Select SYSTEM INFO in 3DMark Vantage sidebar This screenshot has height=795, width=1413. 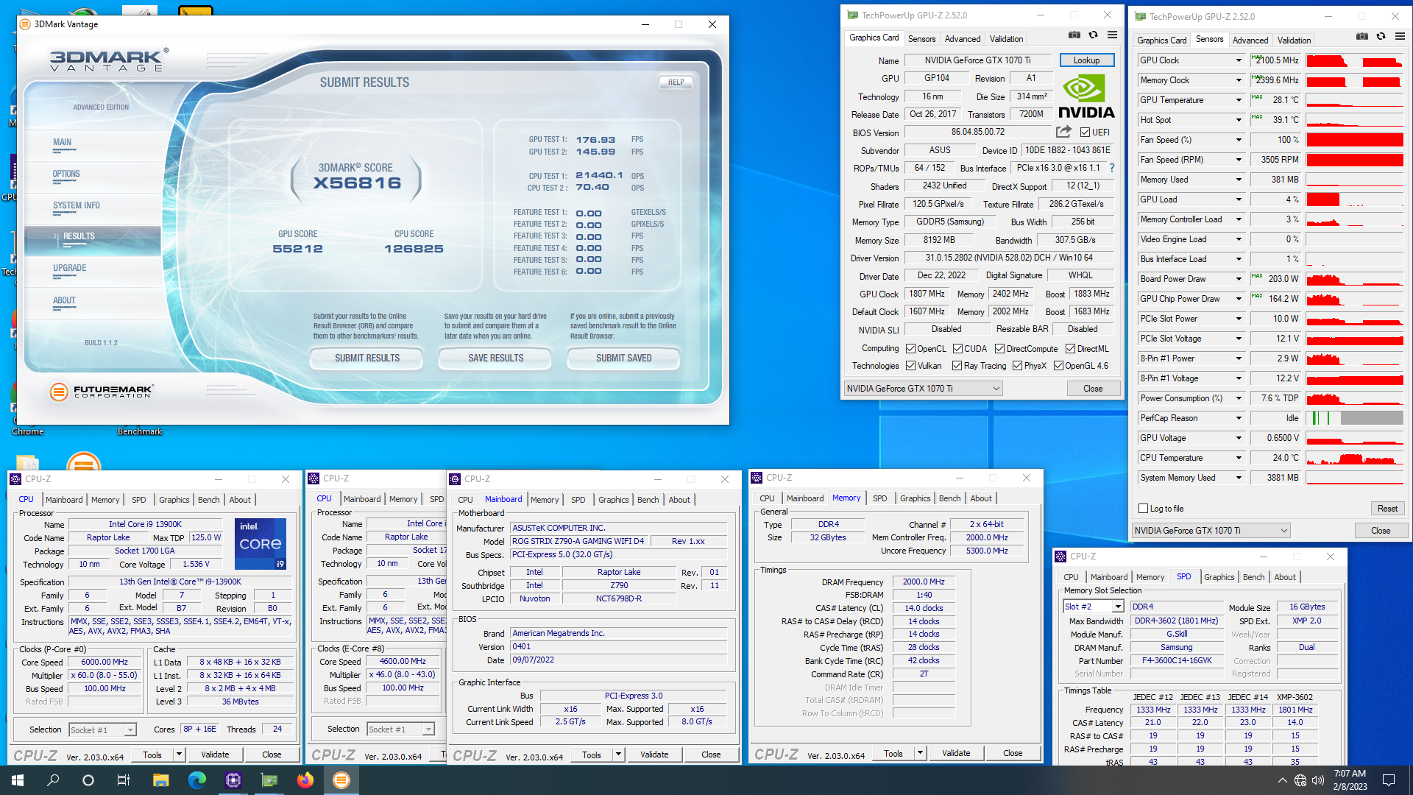click(76, 206)
